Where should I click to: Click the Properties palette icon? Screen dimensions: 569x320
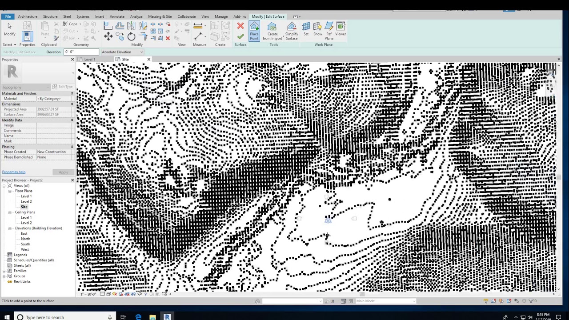[27, 36]
